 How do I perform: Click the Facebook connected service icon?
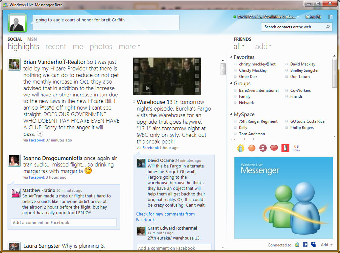(x=305, y=245)
